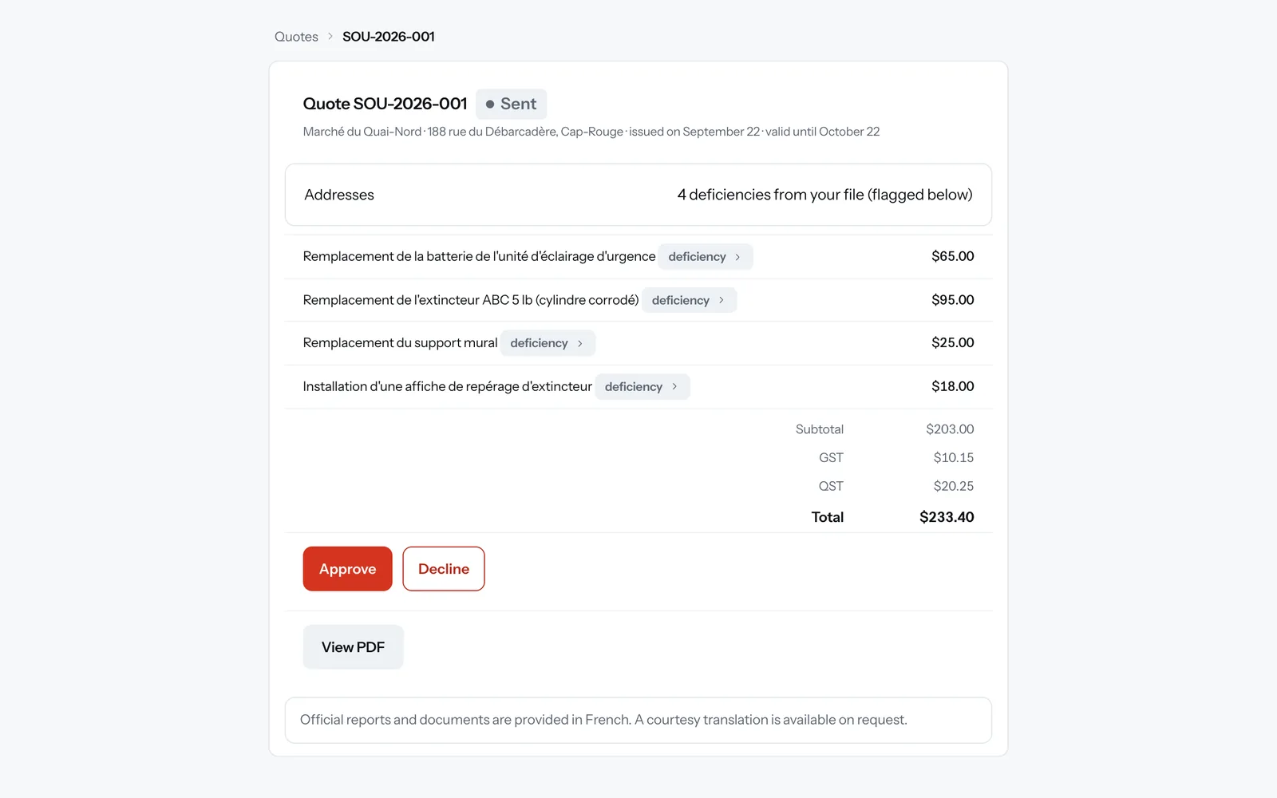Click the chevron on the support mural deficiency tag
The width and height of the screenshot is (1277, 798).
(579, 343)
